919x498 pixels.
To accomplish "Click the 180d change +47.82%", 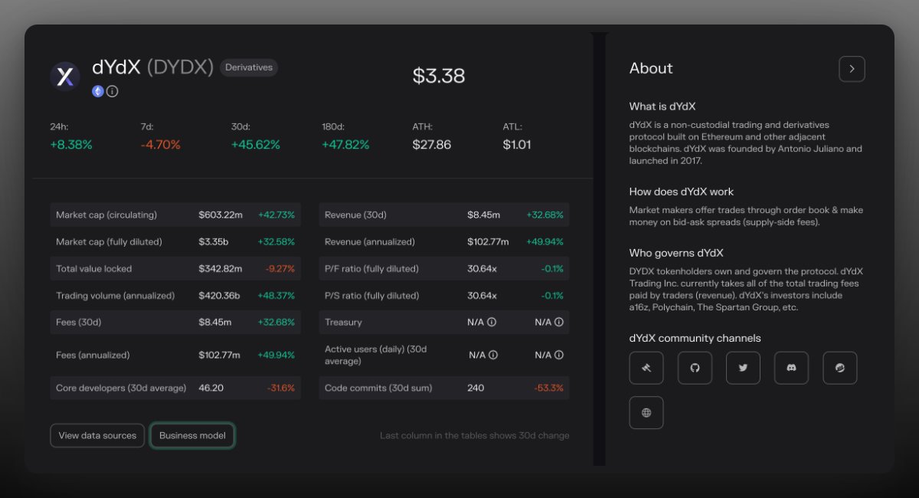I will [x=345, y=145].
